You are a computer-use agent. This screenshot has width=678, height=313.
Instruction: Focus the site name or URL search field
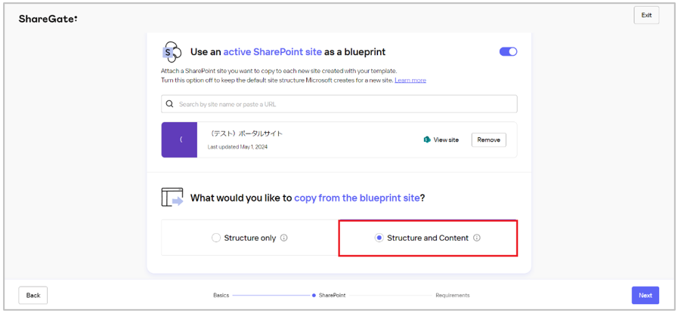(339, 104)
